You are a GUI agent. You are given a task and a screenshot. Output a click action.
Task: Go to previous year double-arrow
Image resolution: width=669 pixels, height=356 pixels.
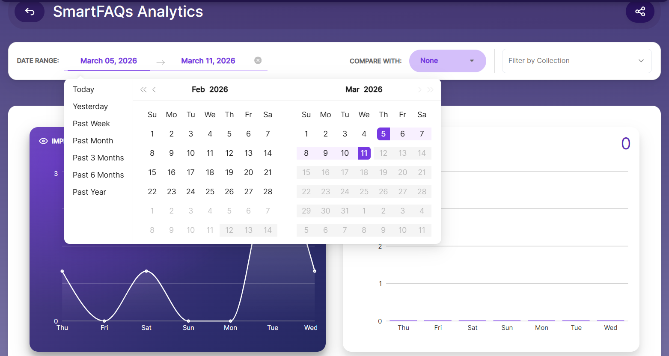coord(143,89)
